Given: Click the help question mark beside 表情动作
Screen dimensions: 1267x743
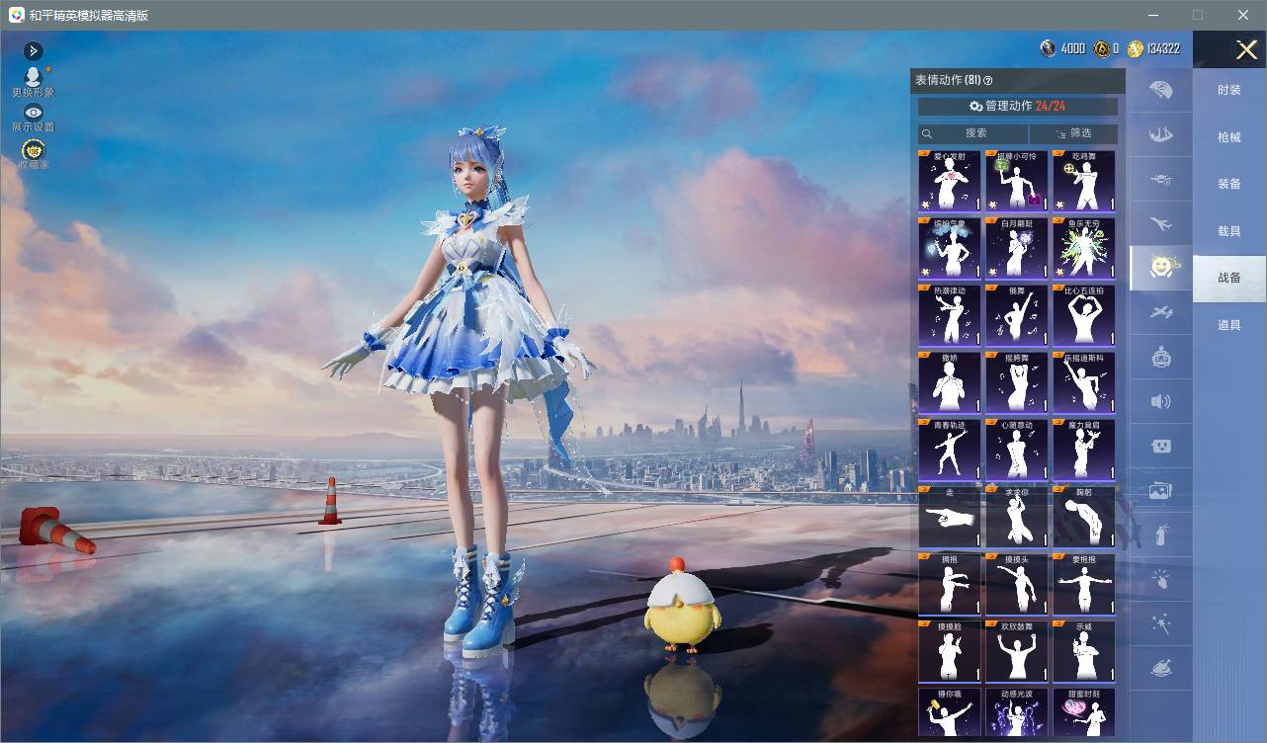Looking at the screenshot, I should pyautogui.click(x=987, y=81).
